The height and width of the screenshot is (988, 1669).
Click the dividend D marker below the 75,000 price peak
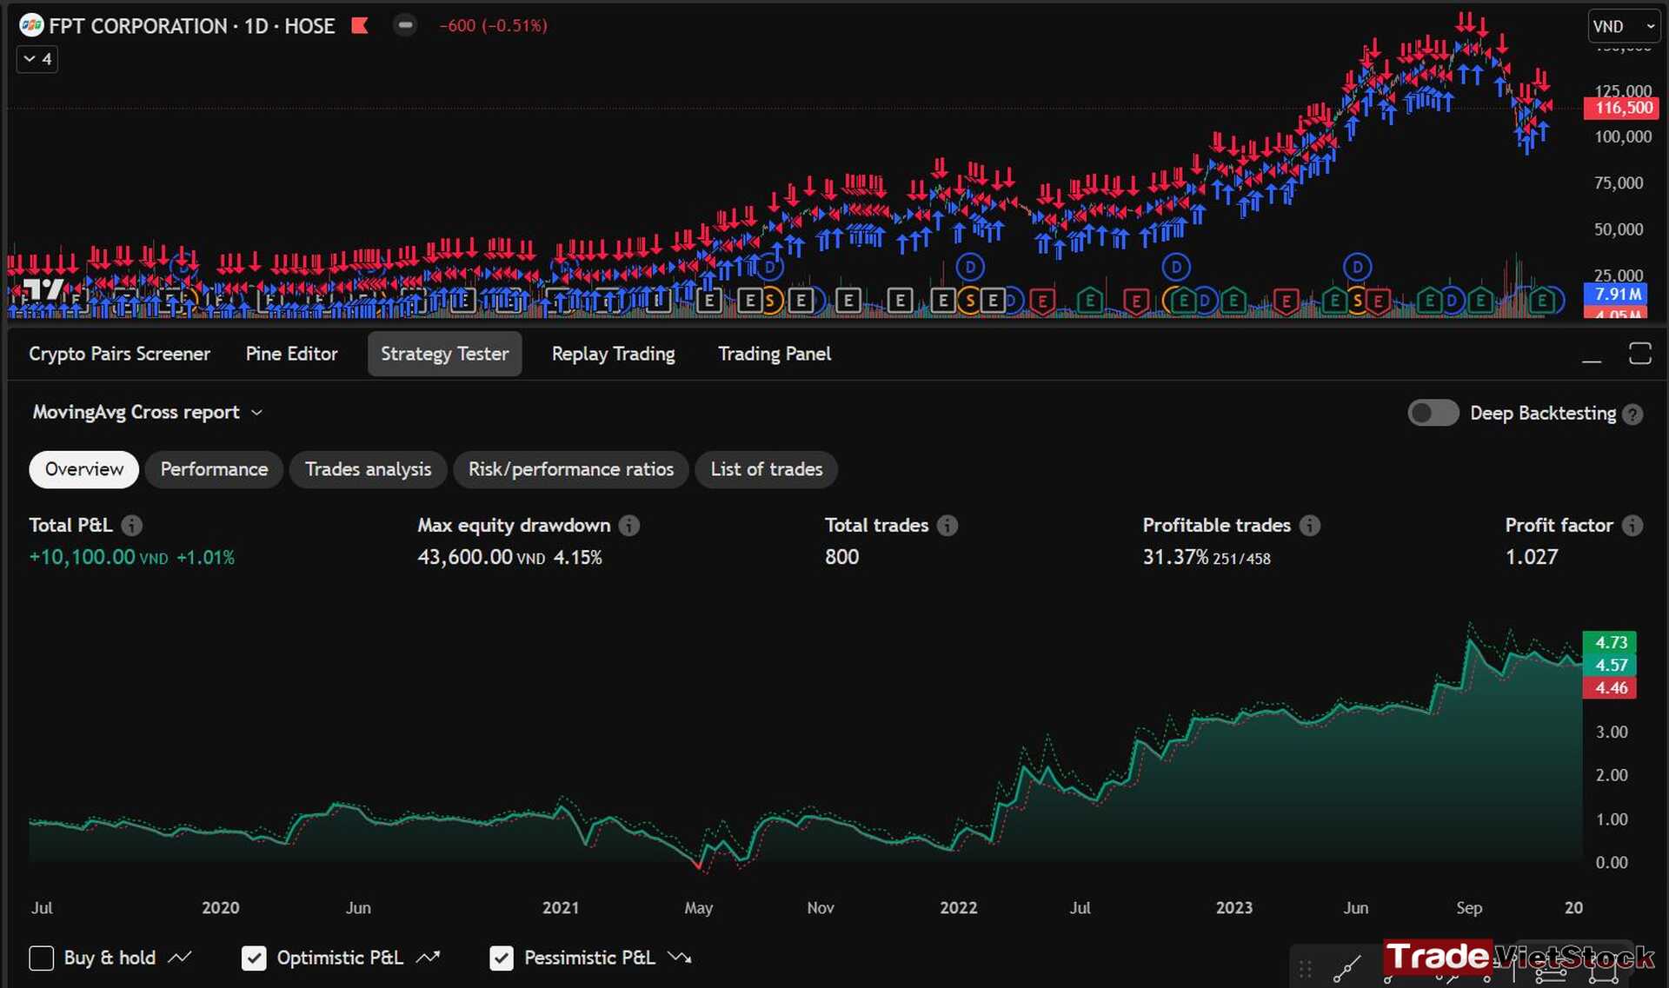[969, 266]
